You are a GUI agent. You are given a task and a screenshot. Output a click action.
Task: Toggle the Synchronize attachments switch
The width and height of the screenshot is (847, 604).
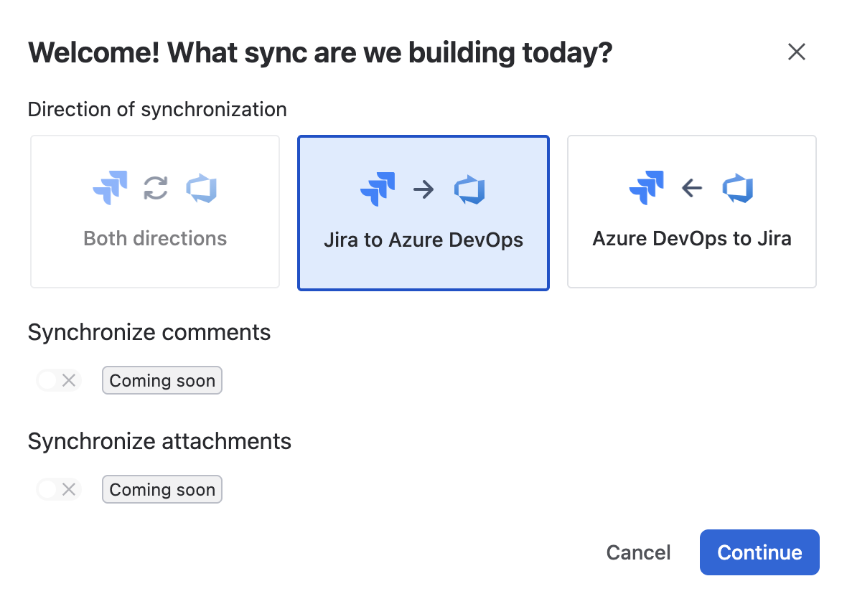59,489
